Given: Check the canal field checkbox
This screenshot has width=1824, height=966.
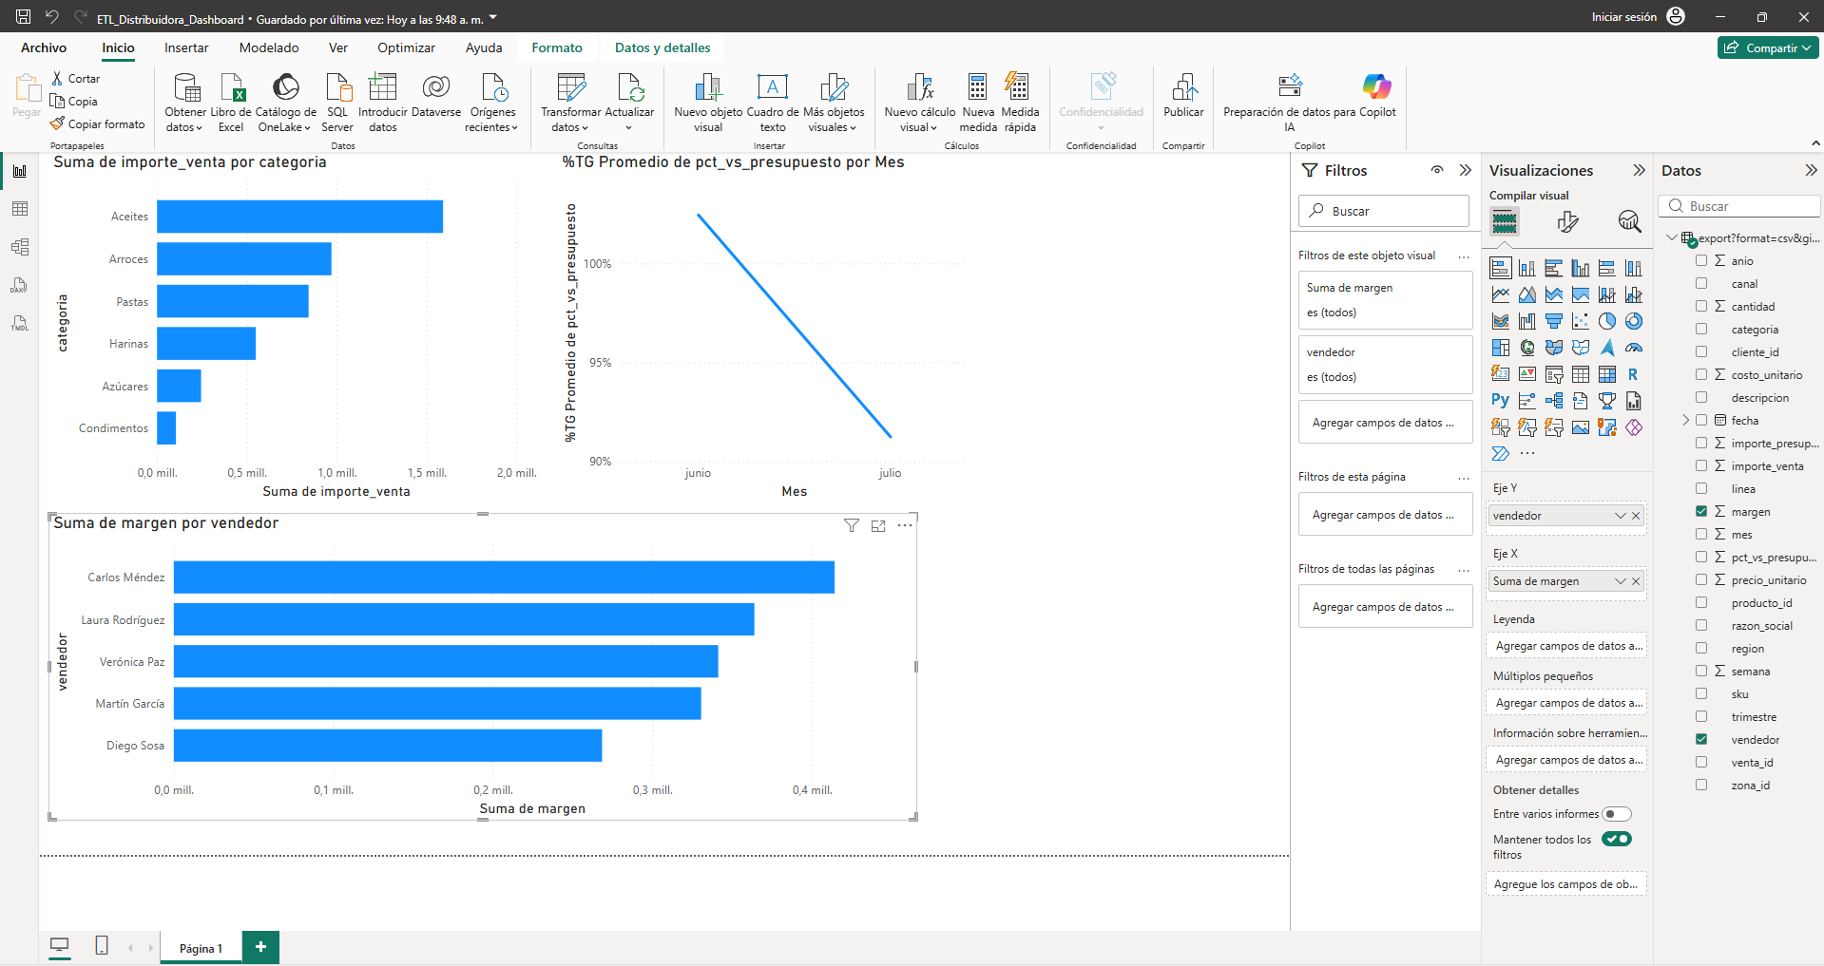Looking at the screenshot, I should click(1701, 283).
